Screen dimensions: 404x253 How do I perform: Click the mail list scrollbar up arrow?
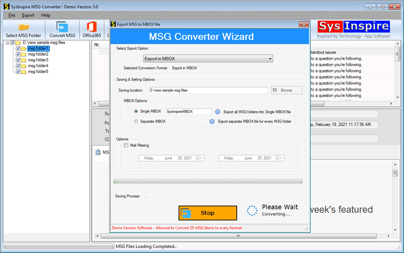(398, 44)
